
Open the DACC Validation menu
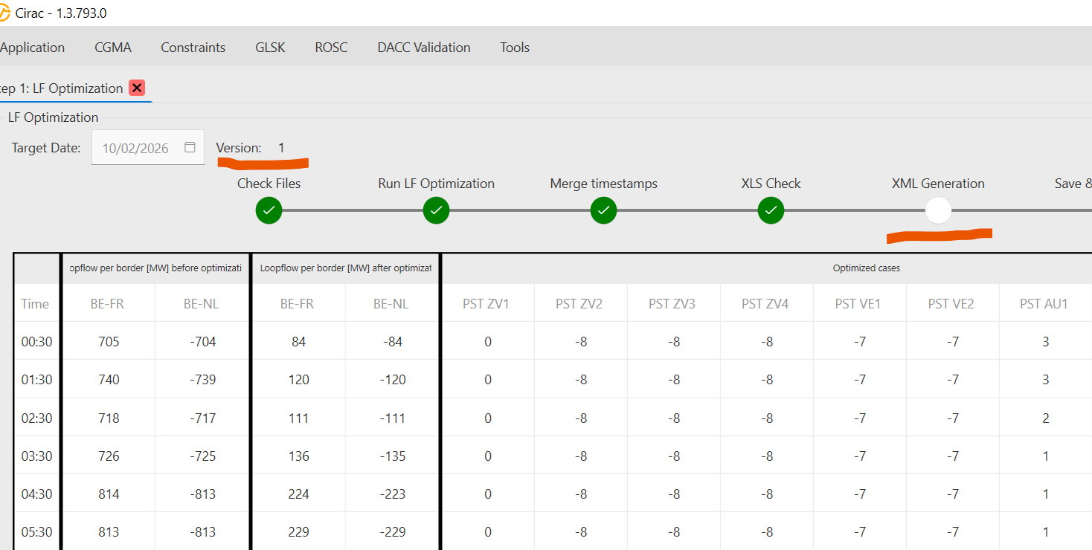[x=424, y=48]
